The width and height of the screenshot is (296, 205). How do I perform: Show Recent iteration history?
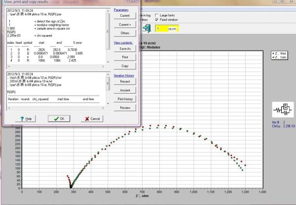click(124, 80)
